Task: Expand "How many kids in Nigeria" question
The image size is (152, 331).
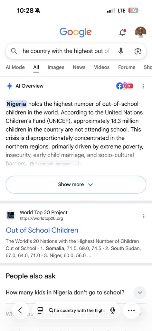Action: 76,293
